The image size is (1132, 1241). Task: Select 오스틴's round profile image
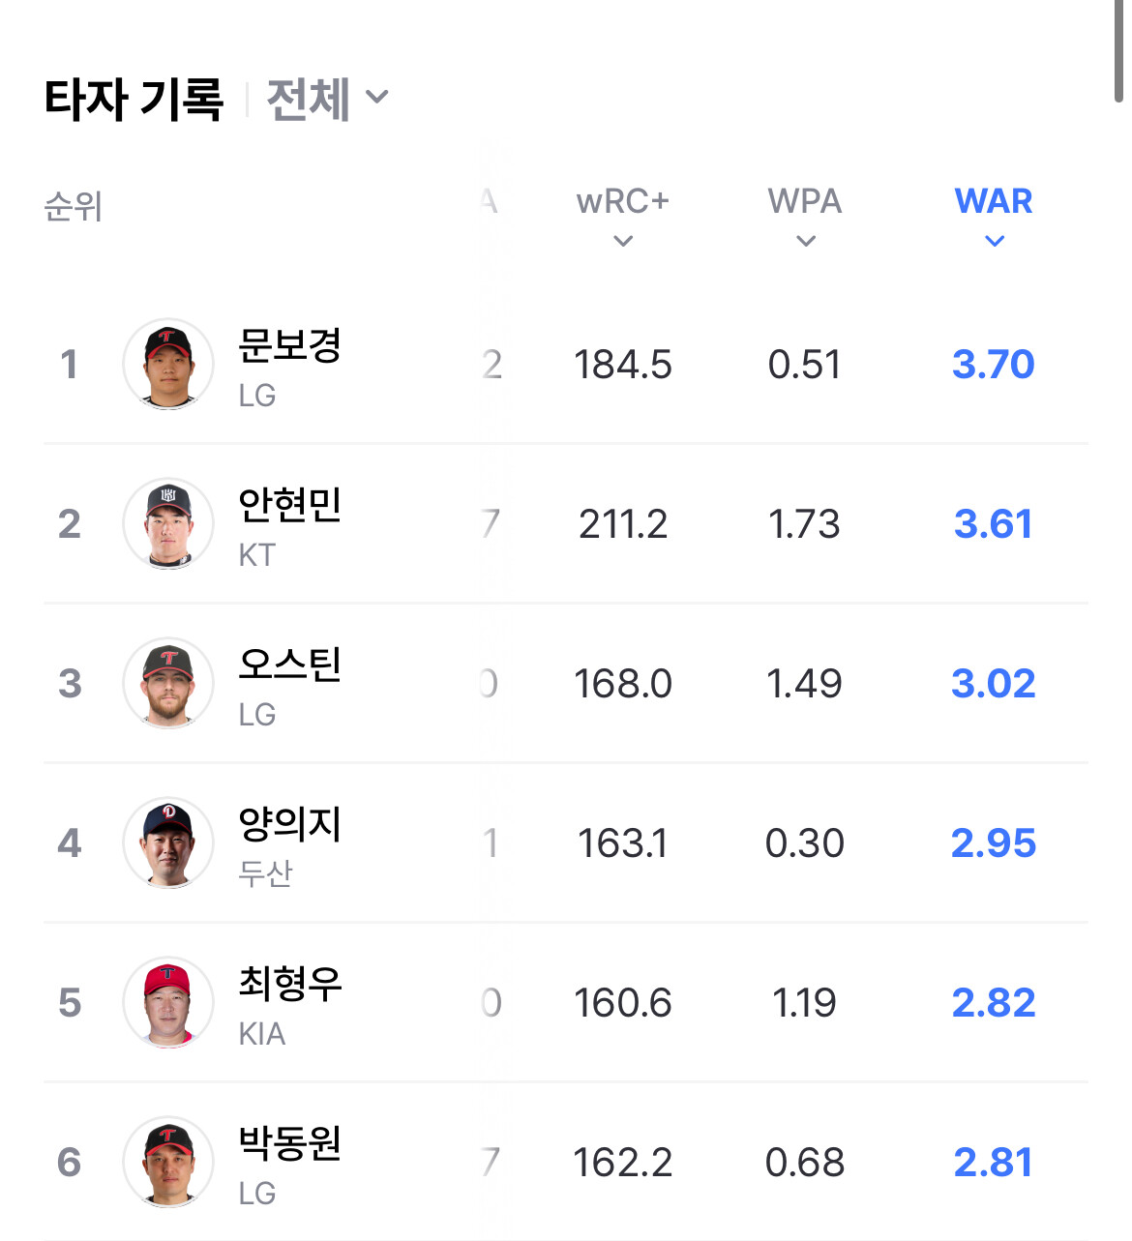[x=168, y=684]
